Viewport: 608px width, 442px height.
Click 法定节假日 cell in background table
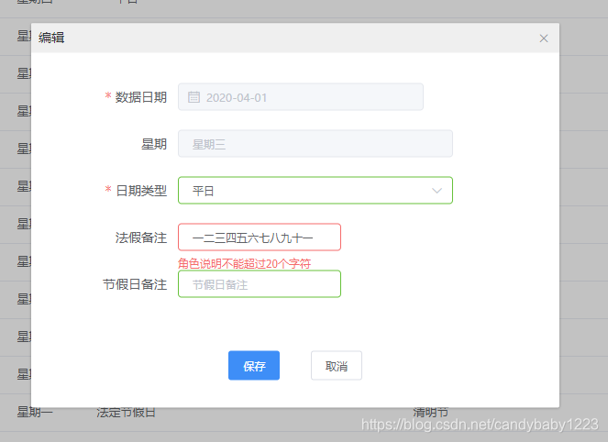click(x=126, y=412)
